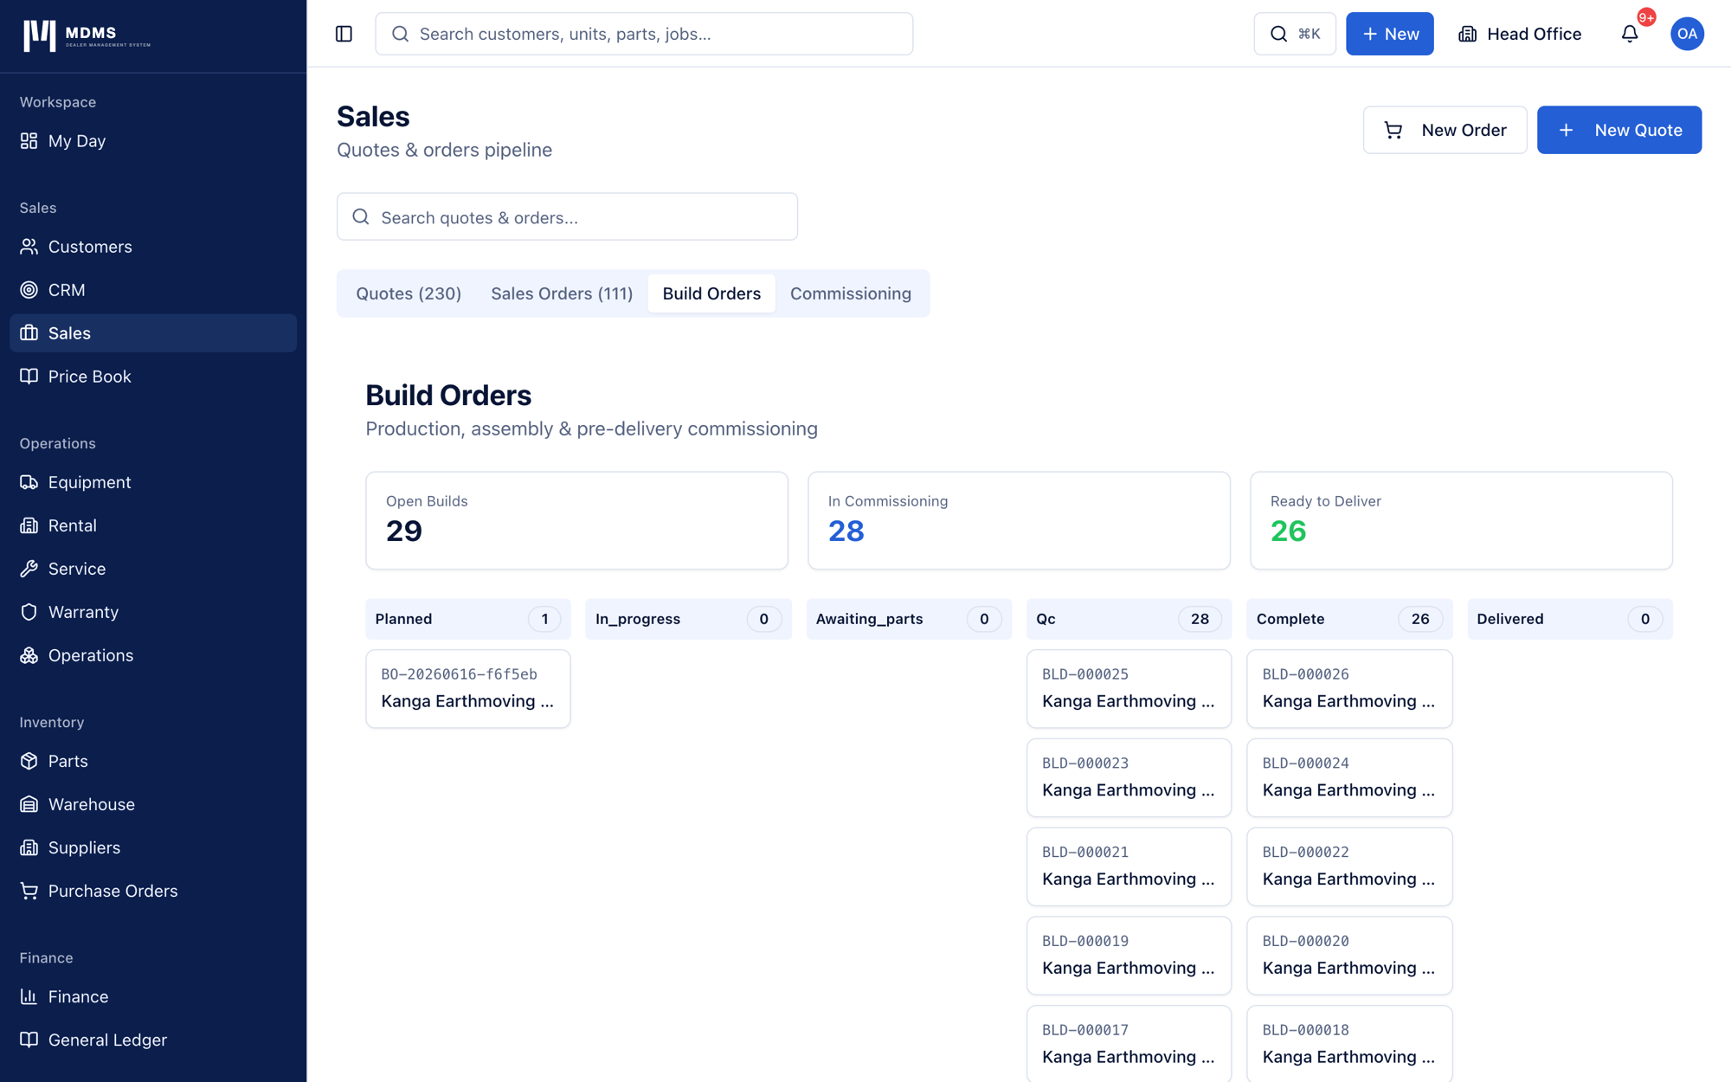Switch to the Quotes (230) tab
The image size is (1731, 1082).
(409, 293)
